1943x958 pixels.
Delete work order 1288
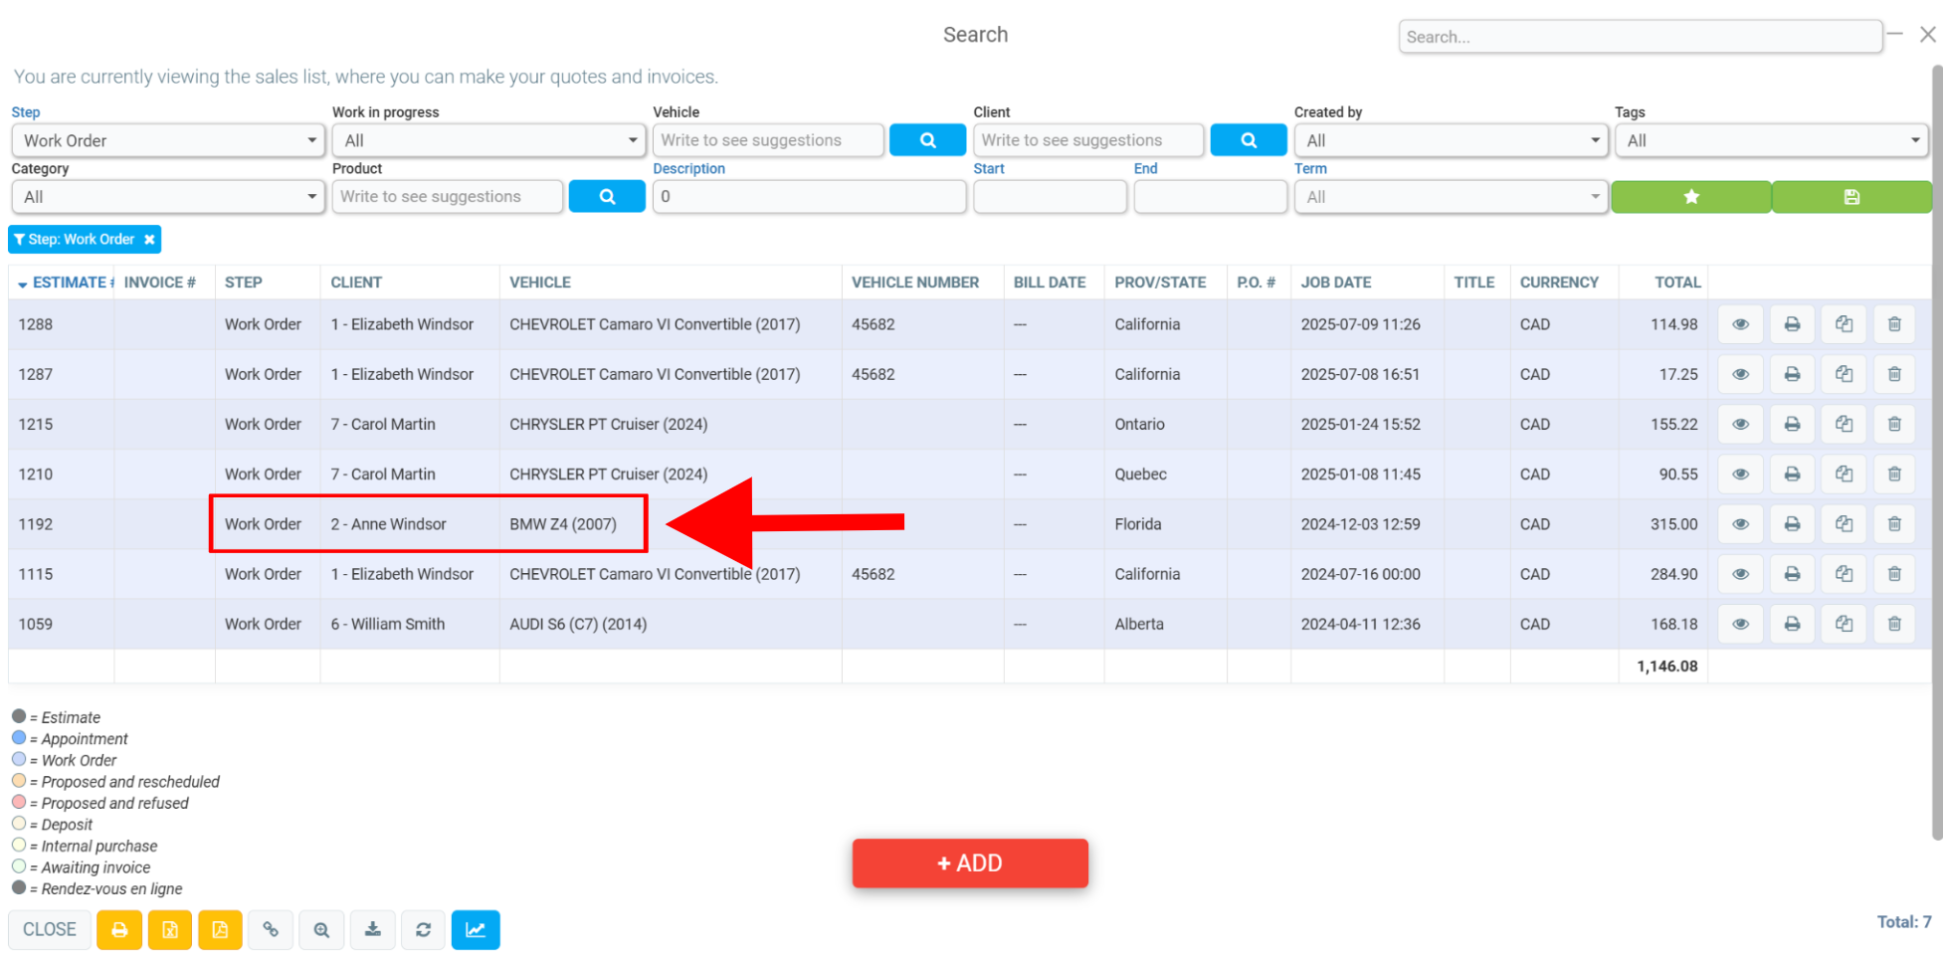pyautogui.click(x=1894, y=324)
